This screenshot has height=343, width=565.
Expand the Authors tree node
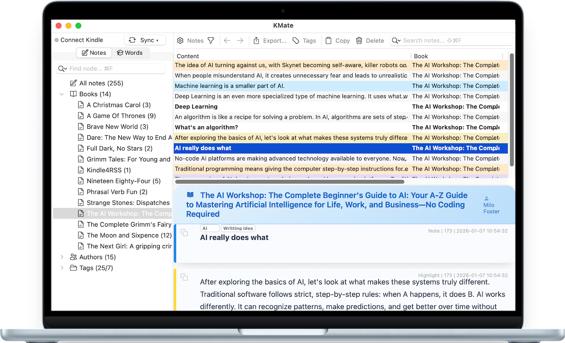tap(62, 257)
